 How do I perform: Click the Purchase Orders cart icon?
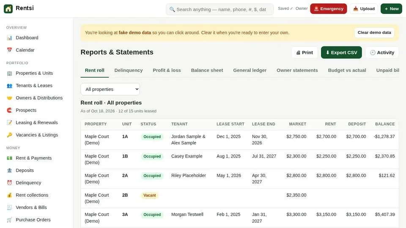[10, 220]
